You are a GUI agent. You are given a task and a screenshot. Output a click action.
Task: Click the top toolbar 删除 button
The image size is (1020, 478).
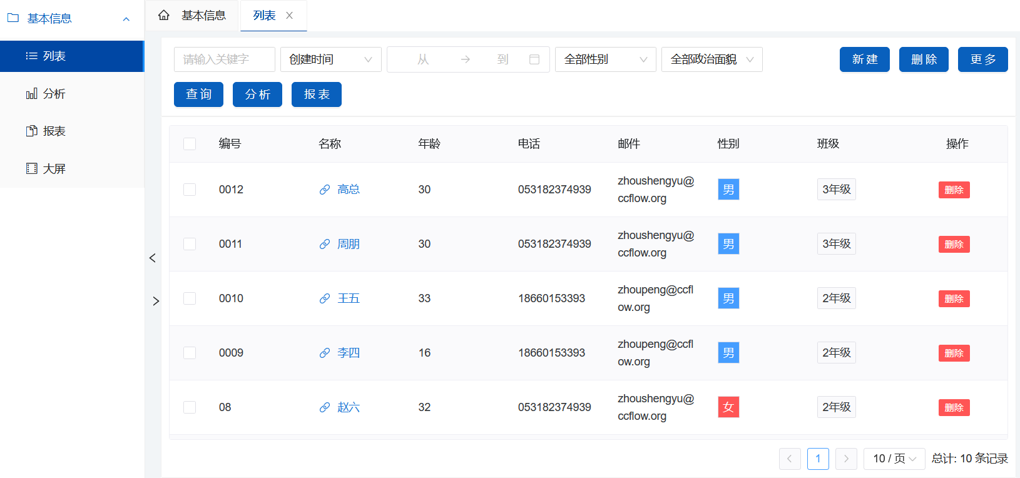point(924,59)
